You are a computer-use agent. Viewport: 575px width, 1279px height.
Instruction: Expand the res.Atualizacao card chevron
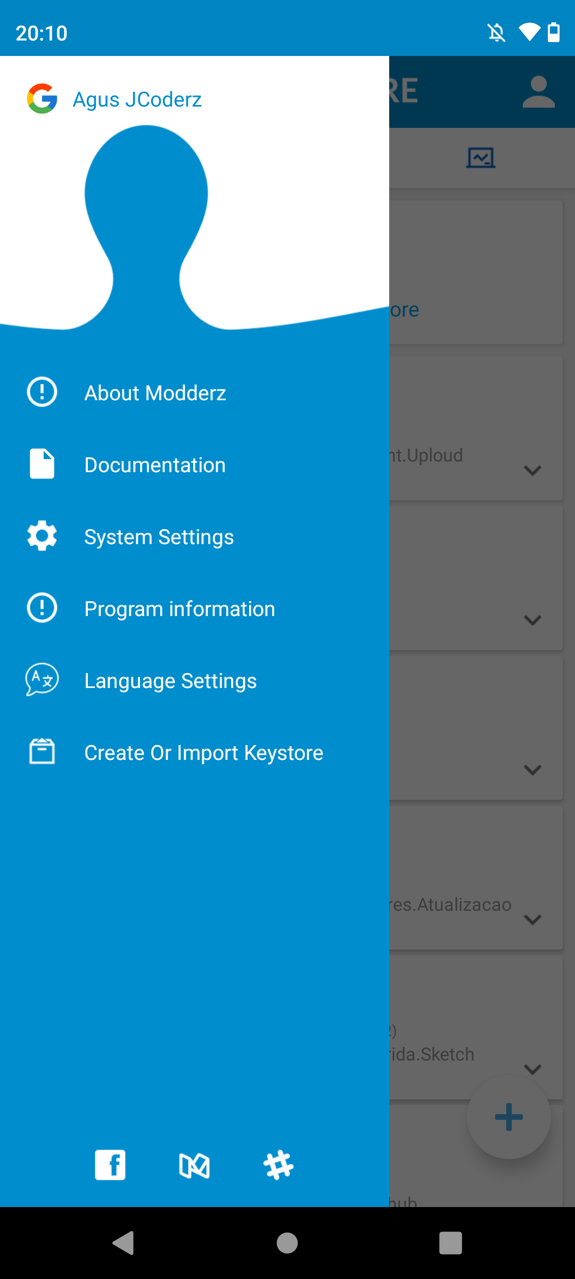click(532, 920)
